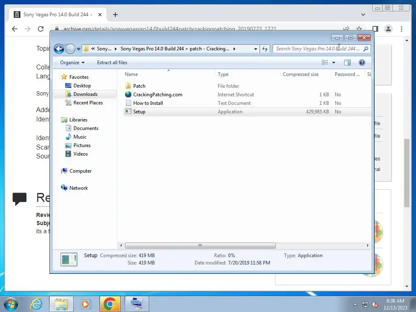Open Music library in sidebar
Image resolution: width=416 pixels, height=312 pixels.
tap(80, 137)
